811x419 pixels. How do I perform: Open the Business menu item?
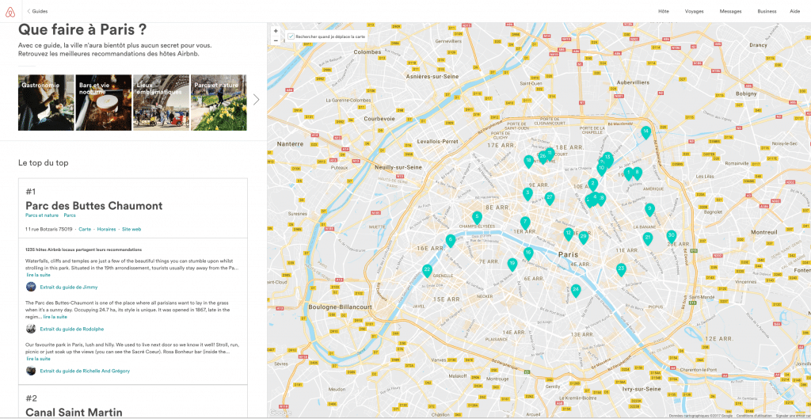point(767,11)
